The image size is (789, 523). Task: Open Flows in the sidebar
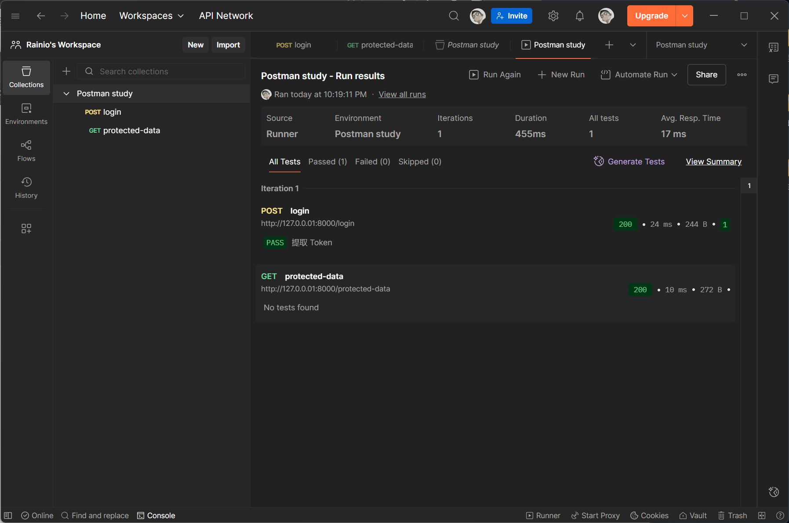coord(26,151)
